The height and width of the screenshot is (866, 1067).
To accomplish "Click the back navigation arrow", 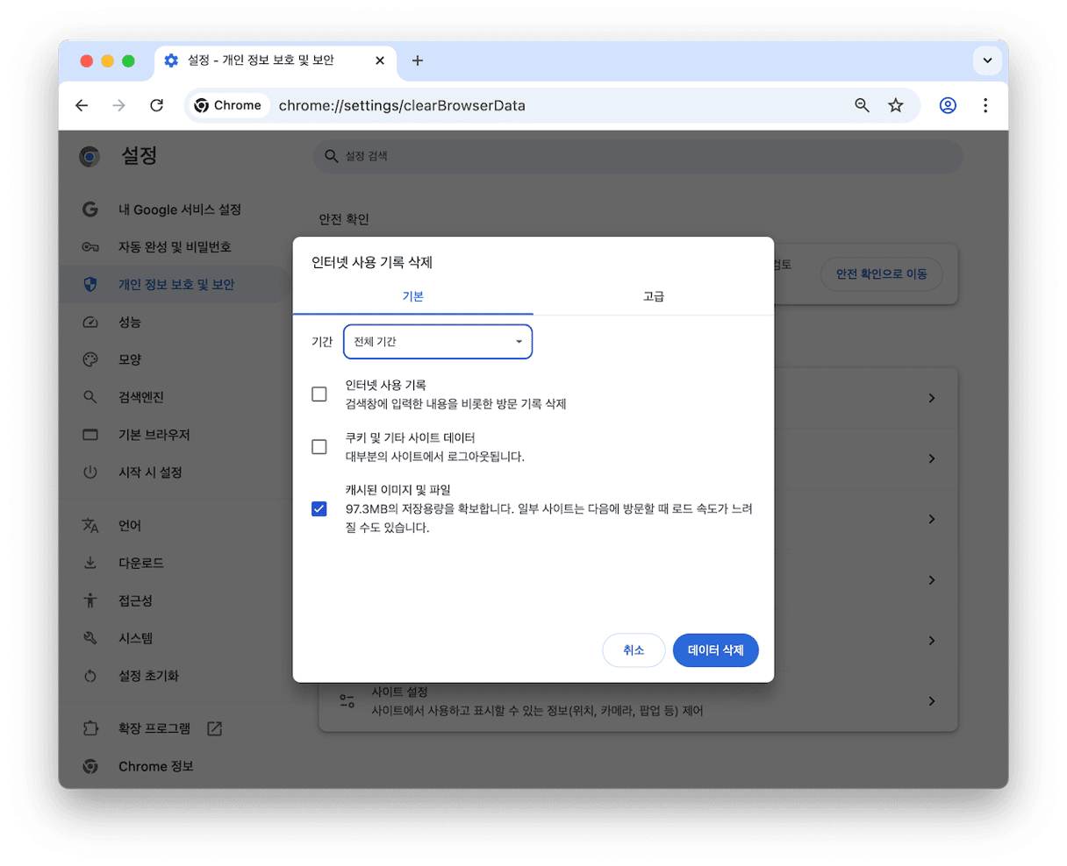I will [x=82, y=105].
